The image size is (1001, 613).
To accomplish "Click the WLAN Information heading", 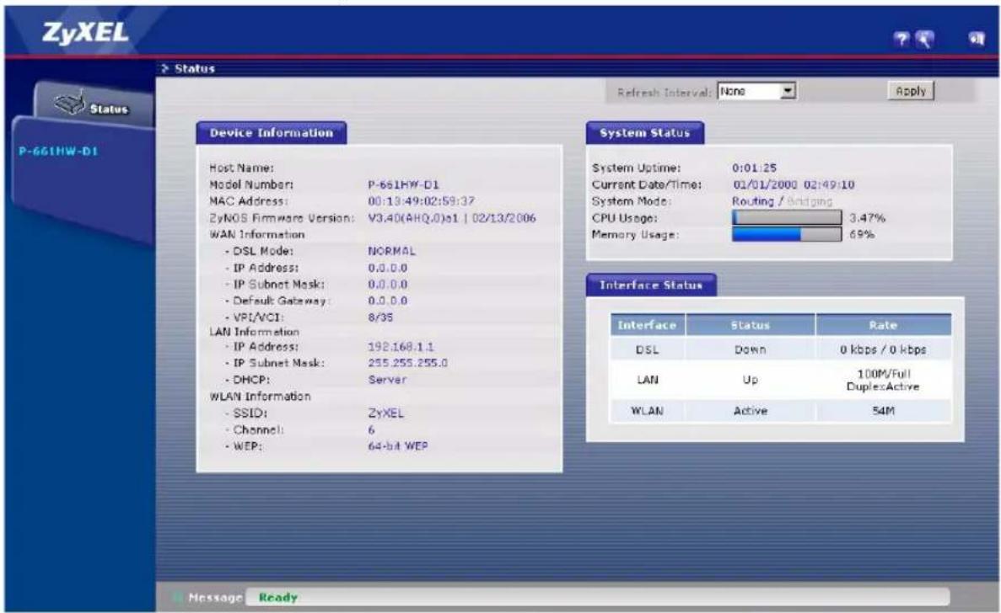I will [260, 397].
